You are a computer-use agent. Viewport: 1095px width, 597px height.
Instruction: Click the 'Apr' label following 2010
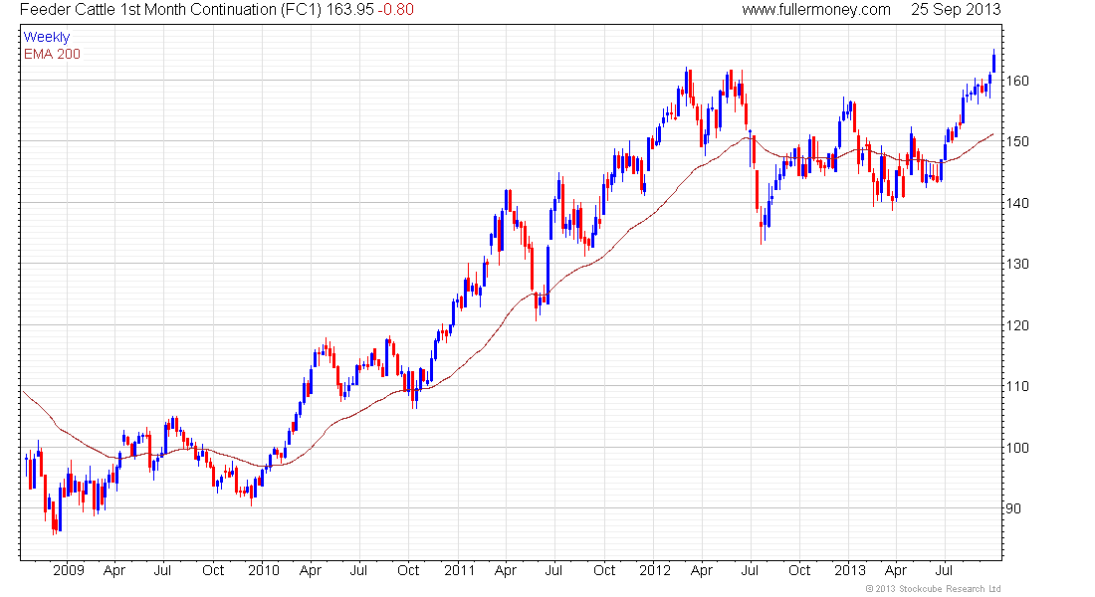(310, 570)
